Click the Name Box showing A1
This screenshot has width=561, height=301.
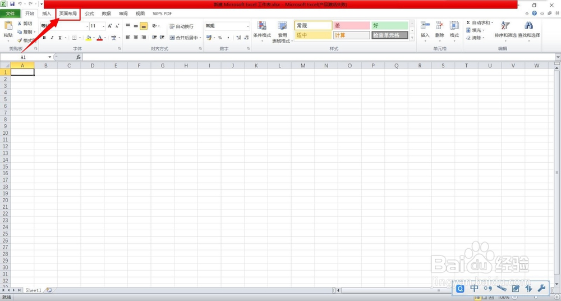point(24,57)
